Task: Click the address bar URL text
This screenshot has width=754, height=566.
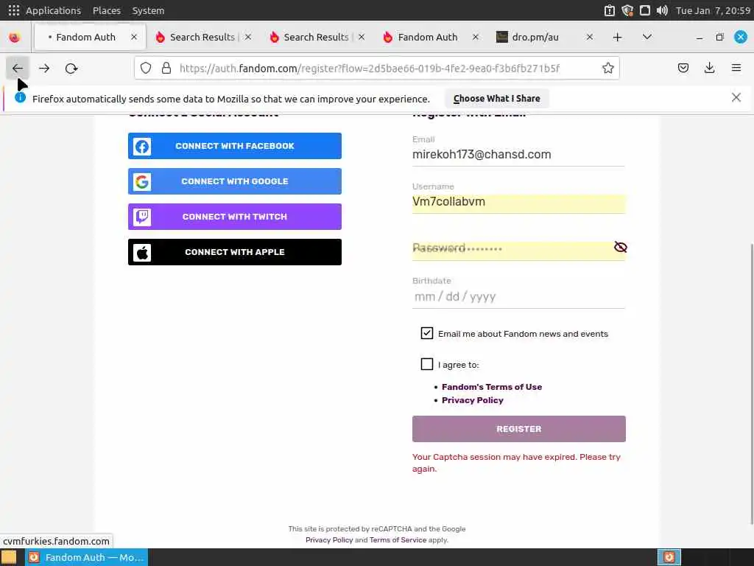Action: click(x=370, y=69)
